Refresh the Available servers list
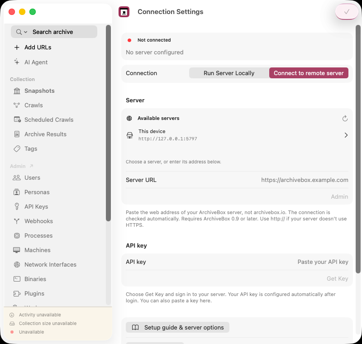362x344 pixels. point(345,118)
